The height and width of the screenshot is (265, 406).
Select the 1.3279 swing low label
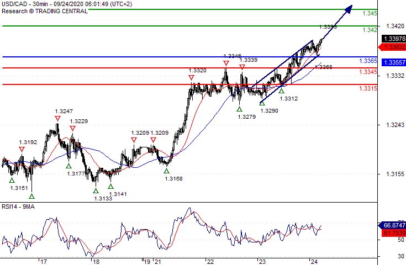247,116
